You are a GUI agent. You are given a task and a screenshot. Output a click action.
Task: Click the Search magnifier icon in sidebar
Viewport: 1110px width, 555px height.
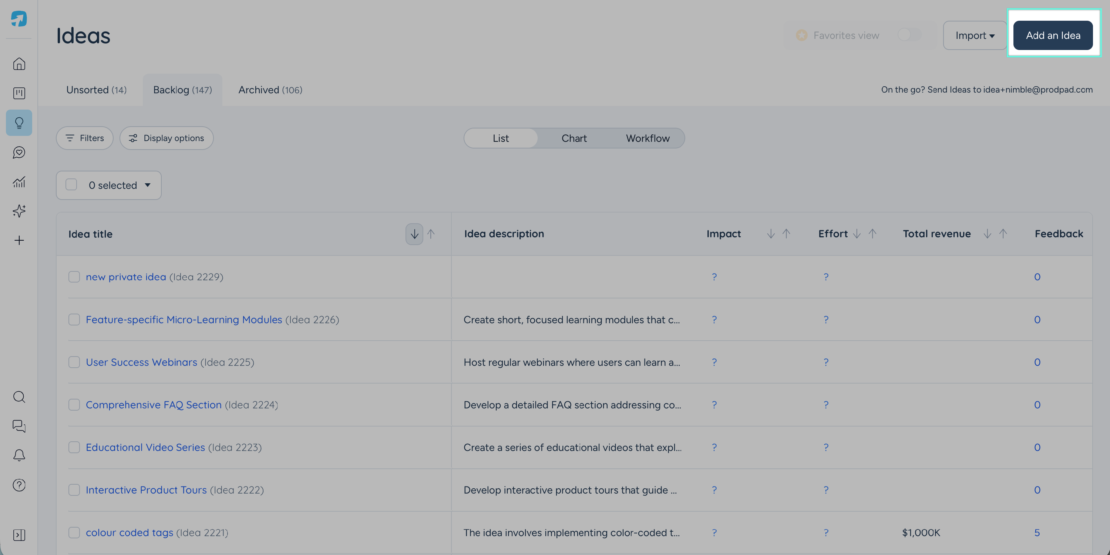[19, 397]
